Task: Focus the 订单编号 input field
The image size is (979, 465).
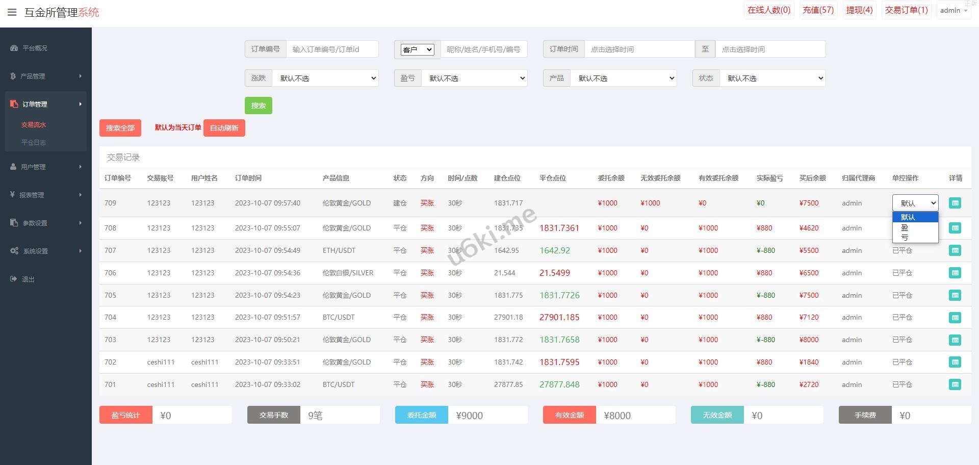Action: coord(332,49)
